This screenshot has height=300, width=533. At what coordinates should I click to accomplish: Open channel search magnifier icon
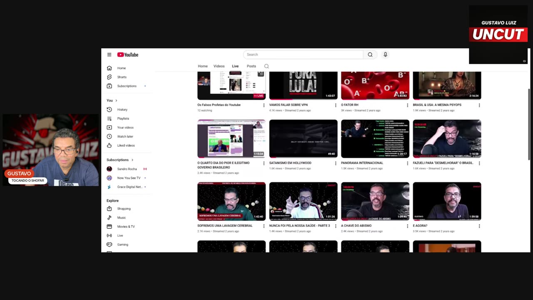click(x=266, y=66)
